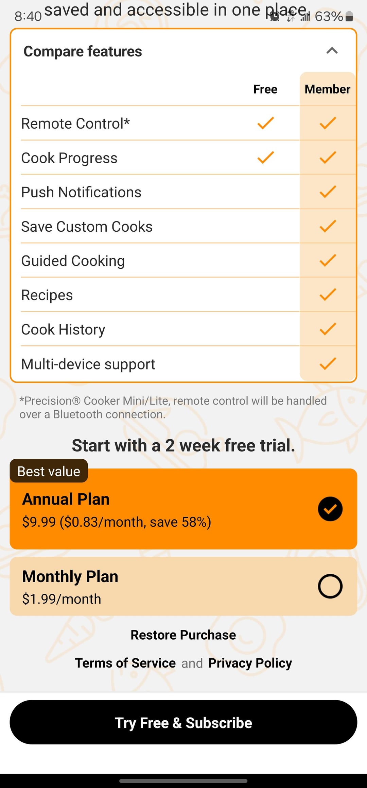
Task: Tap the Member checkmark for Recipes
Action: [x=328, y=295]
